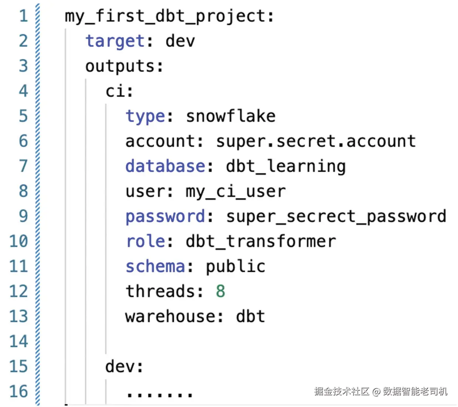Place cursor on outputs key
Viewport: 458px width, 407px height.
tap(120, 66)
